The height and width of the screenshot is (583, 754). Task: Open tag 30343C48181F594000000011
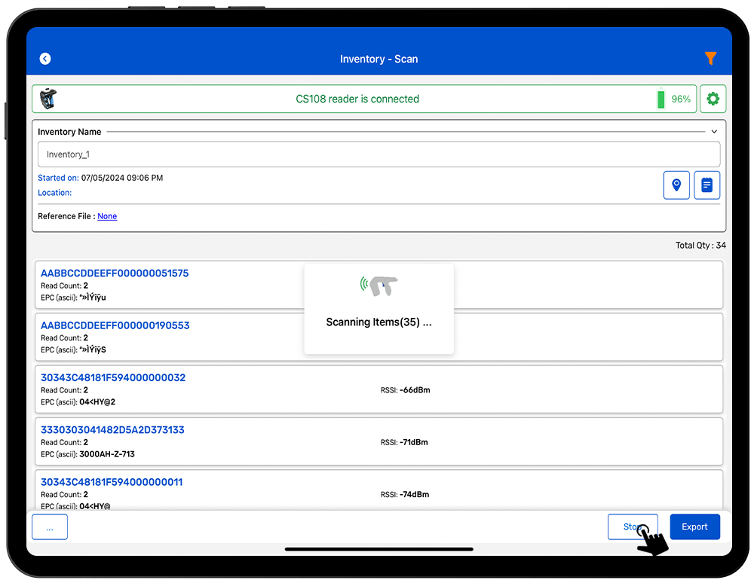pos(112,482)
